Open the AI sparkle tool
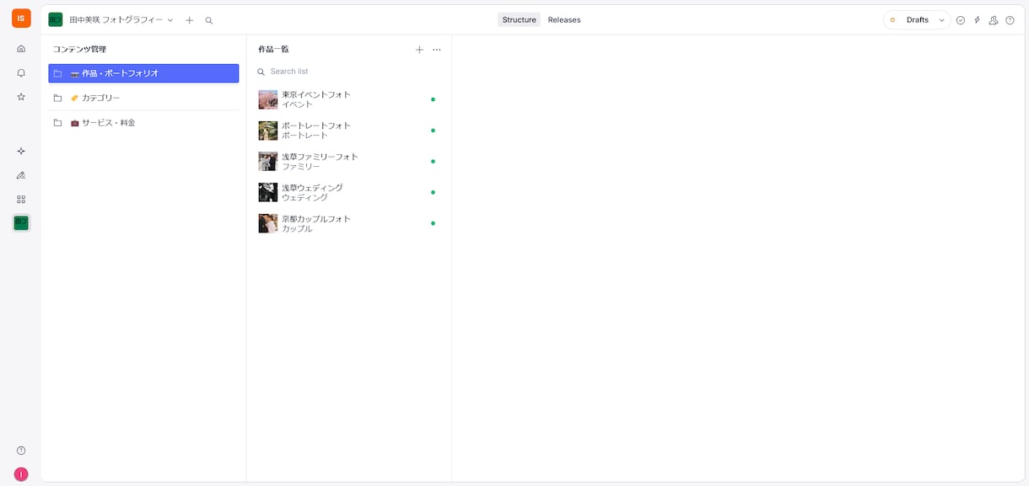 click(x=21, y=151)
